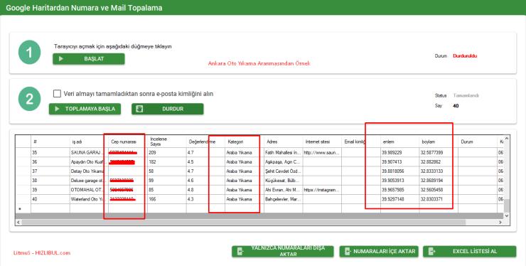Click latitude value 39.9657985
This screenshot has height=266, width=526.
point(400,190)
